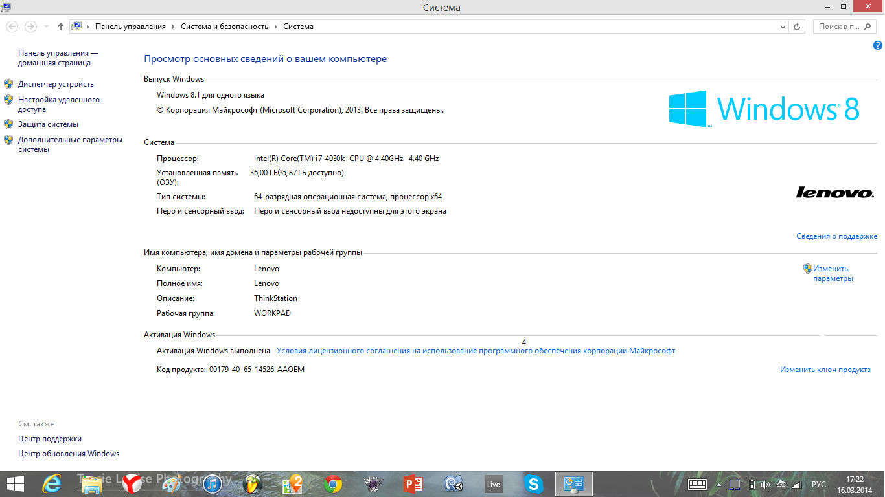Click the Forward navigation arrow
This screenshot has height=497, width=885.
pos(30,27)
